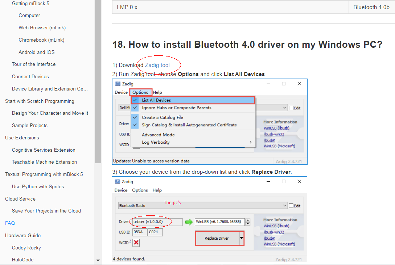Close the first Zadig window
Image resolution: width=395 pixels, height=265 pixels.
point(299,84)
